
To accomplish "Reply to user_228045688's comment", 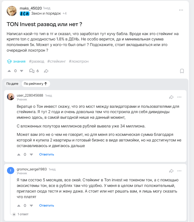I will [46, 154].
